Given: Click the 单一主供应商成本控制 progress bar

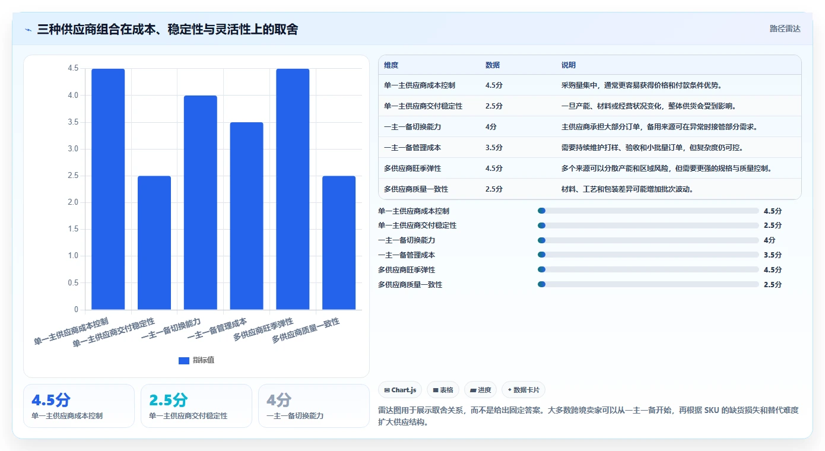Looking at the screenshot, I should 648,211.
